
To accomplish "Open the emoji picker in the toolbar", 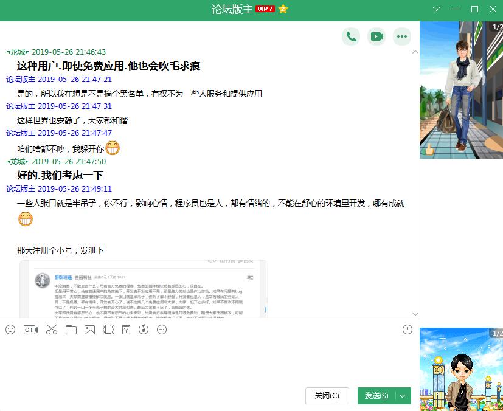I will 10,330.
